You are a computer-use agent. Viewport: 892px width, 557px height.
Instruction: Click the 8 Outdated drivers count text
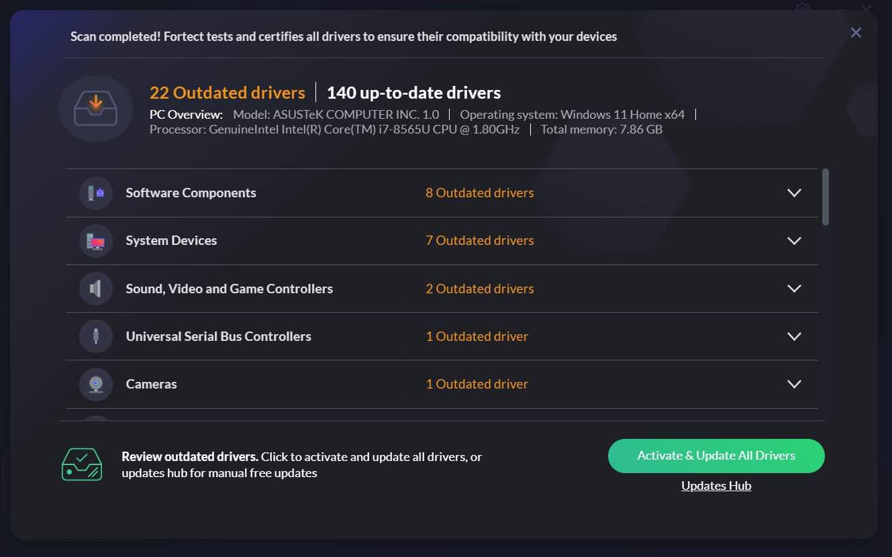[479, 193]
